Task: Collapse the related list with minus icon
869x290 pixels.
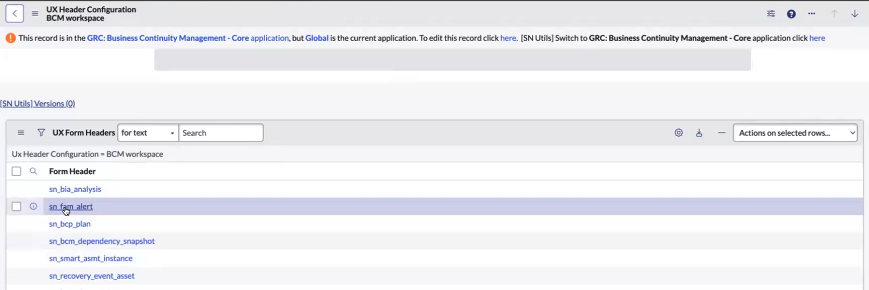Action: [722, 133]
